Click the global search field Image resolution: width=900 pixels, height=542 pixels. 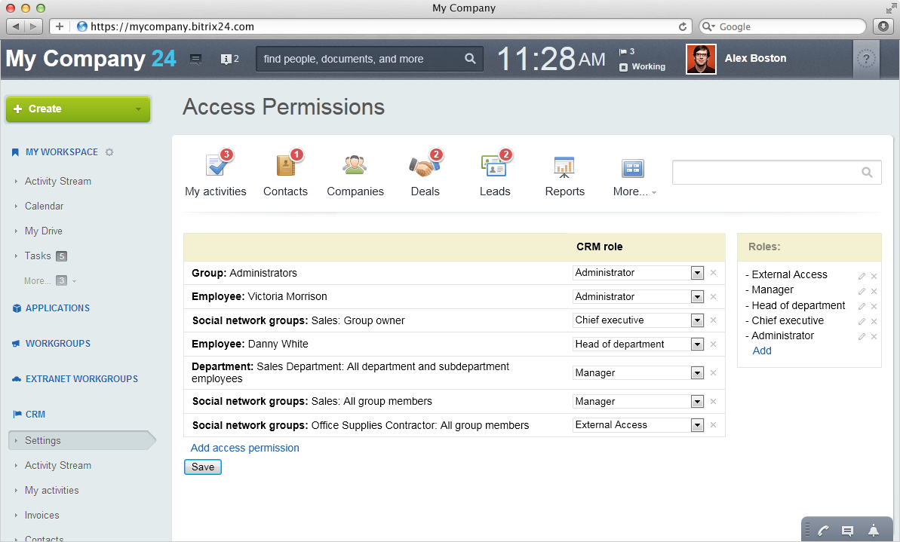point(362,59)
